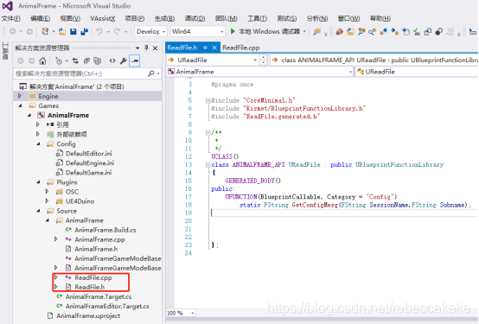This screenshot has width=479, height=324.
Task: Select DefaultEngine.ini in the tree
Action: pyautogui.click(x=90, y=163)
